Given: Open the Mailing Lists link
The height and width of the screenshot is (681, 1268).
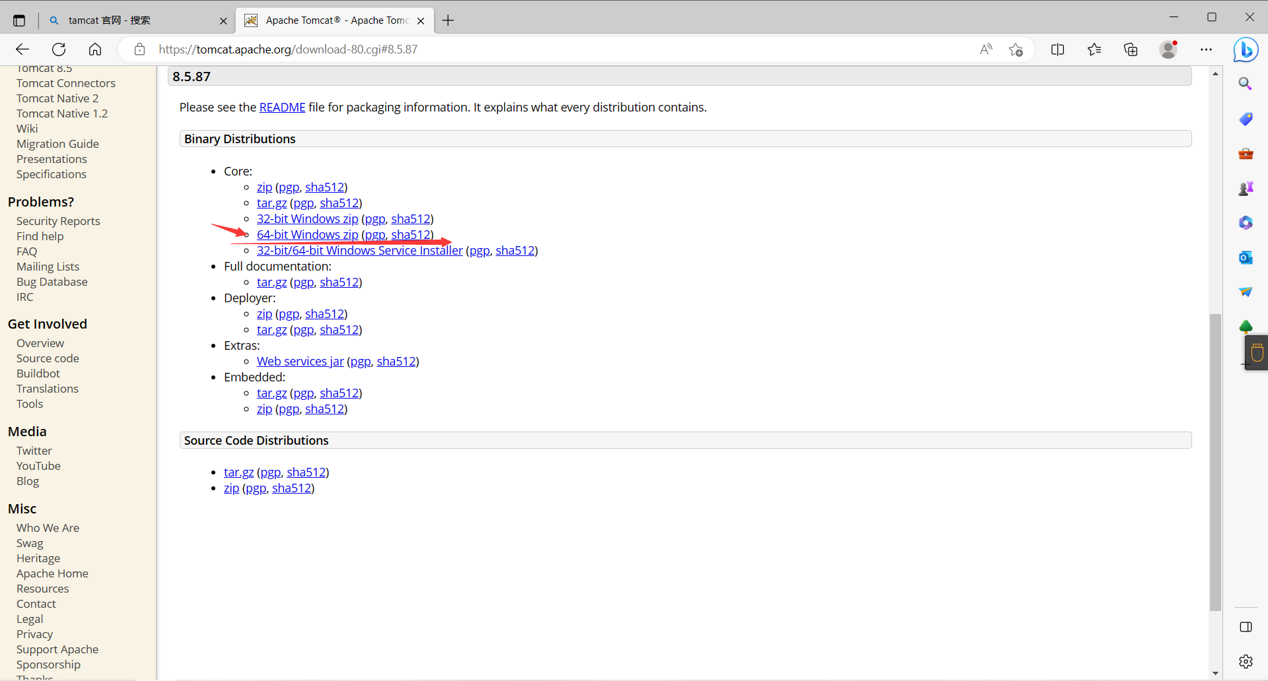Looking at the screenshot, I should click(x=48, y=267).
